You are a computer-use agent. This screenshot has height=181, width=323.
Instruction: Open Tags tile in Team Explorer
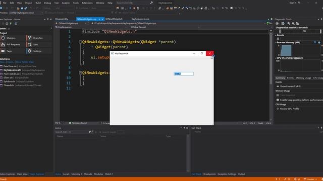[13, 51]
